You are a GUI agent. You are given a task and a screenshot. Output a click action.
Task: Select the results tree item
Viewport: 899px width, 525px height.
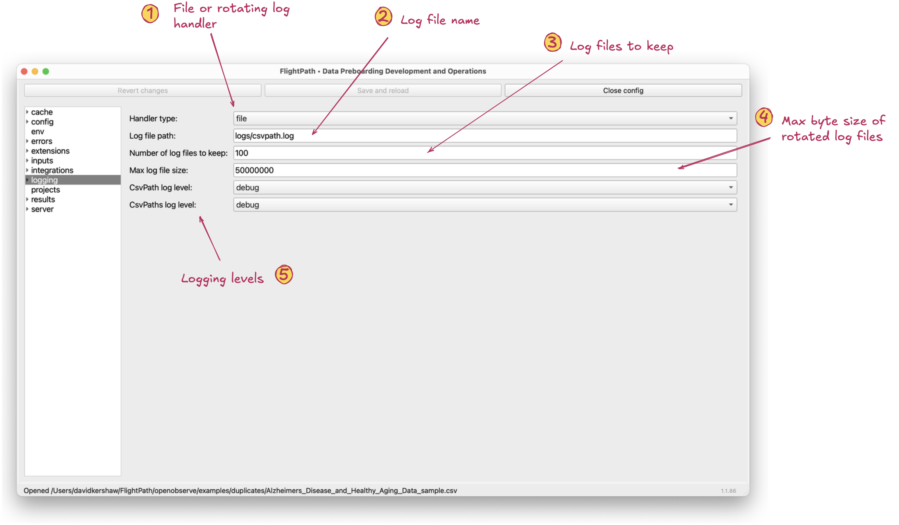pyautogui.click(x=43, y=199)
